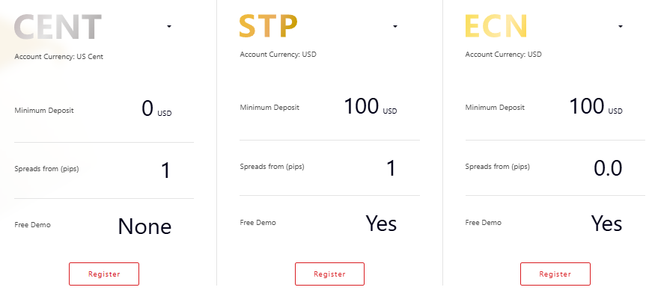Expand the CENT account dropdown arrow
Image resolution: width=652 pixels, height=305 pixels.
click(x=169, y=27)
